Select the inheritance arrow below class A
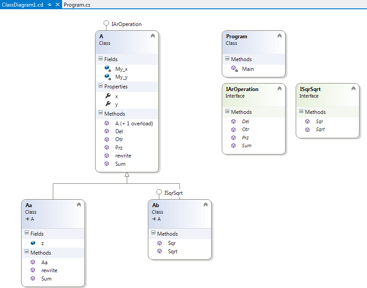The width and height of the screenshot is (367, 288). 127,175
